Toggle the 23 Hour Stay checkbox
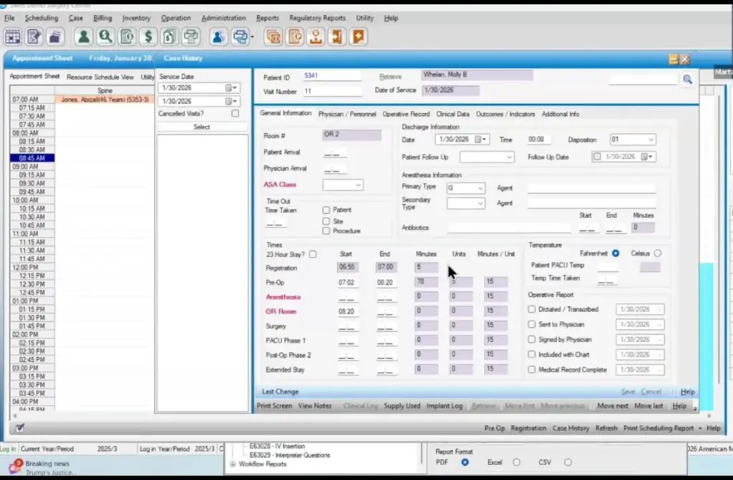Image resolution: width=733 pixels, height=480 pixels. 313,254
